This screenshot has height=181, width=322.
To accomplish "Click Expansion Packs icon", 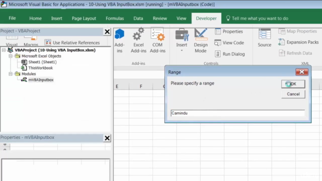I will click(x=282, y=42).
